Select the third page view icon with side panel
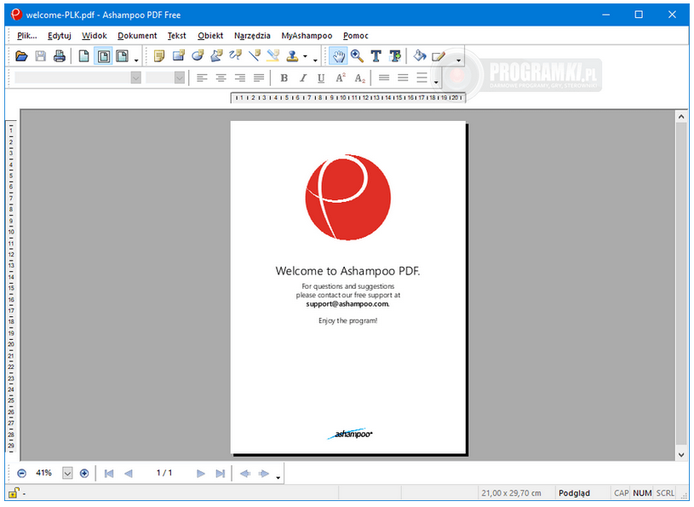This screenshot has width=694, height=507. coord(122,56)
